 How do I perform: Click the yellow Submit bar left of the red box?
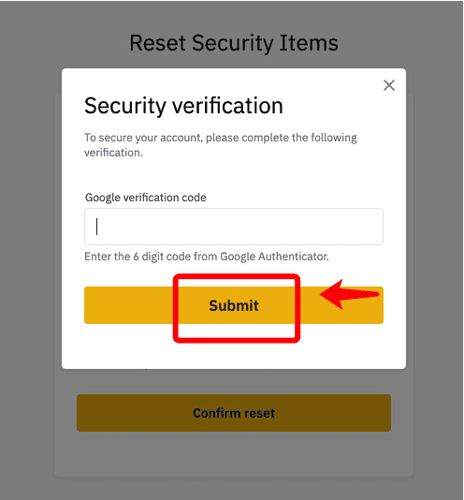(129, 305)
